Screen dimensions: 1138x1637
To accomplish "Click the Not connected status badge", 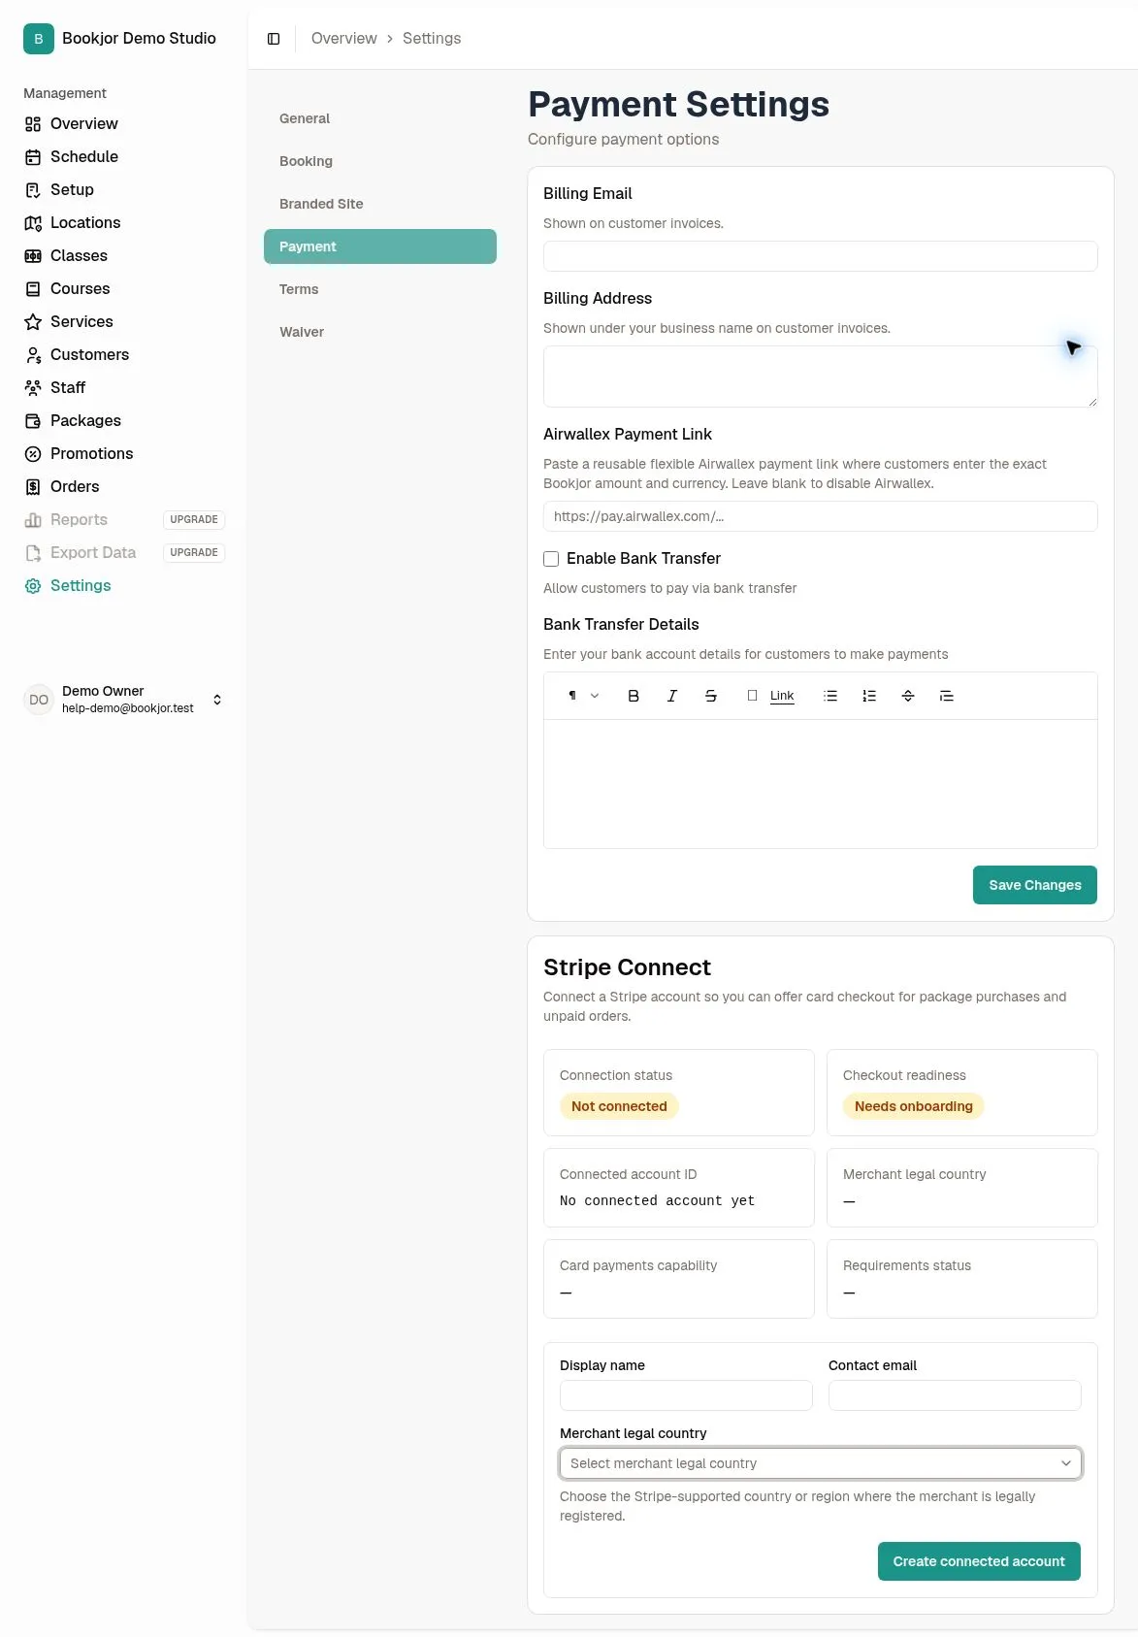I will coord(619,1106).
